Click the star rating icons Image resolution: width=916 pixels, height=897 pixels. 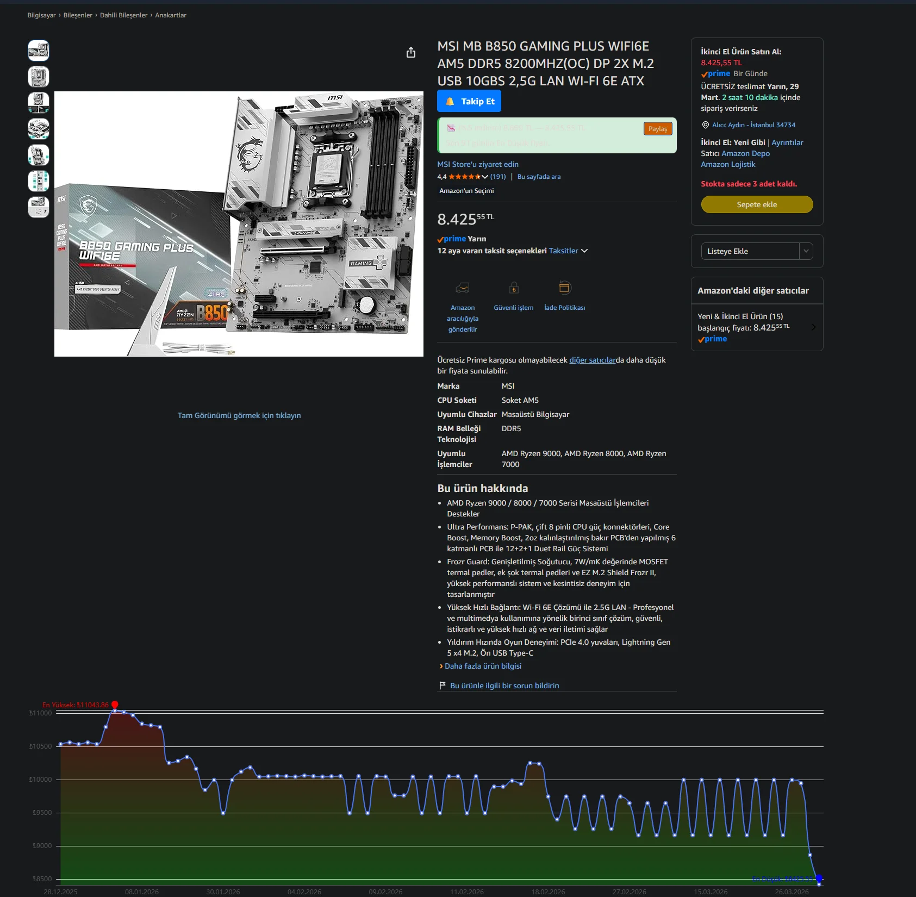click(x=465, y=177)
